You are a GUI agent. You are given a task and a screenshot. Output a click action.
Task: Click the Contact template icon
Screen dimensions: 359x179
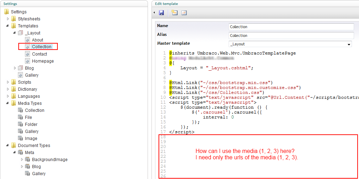(x=28, y=54)
